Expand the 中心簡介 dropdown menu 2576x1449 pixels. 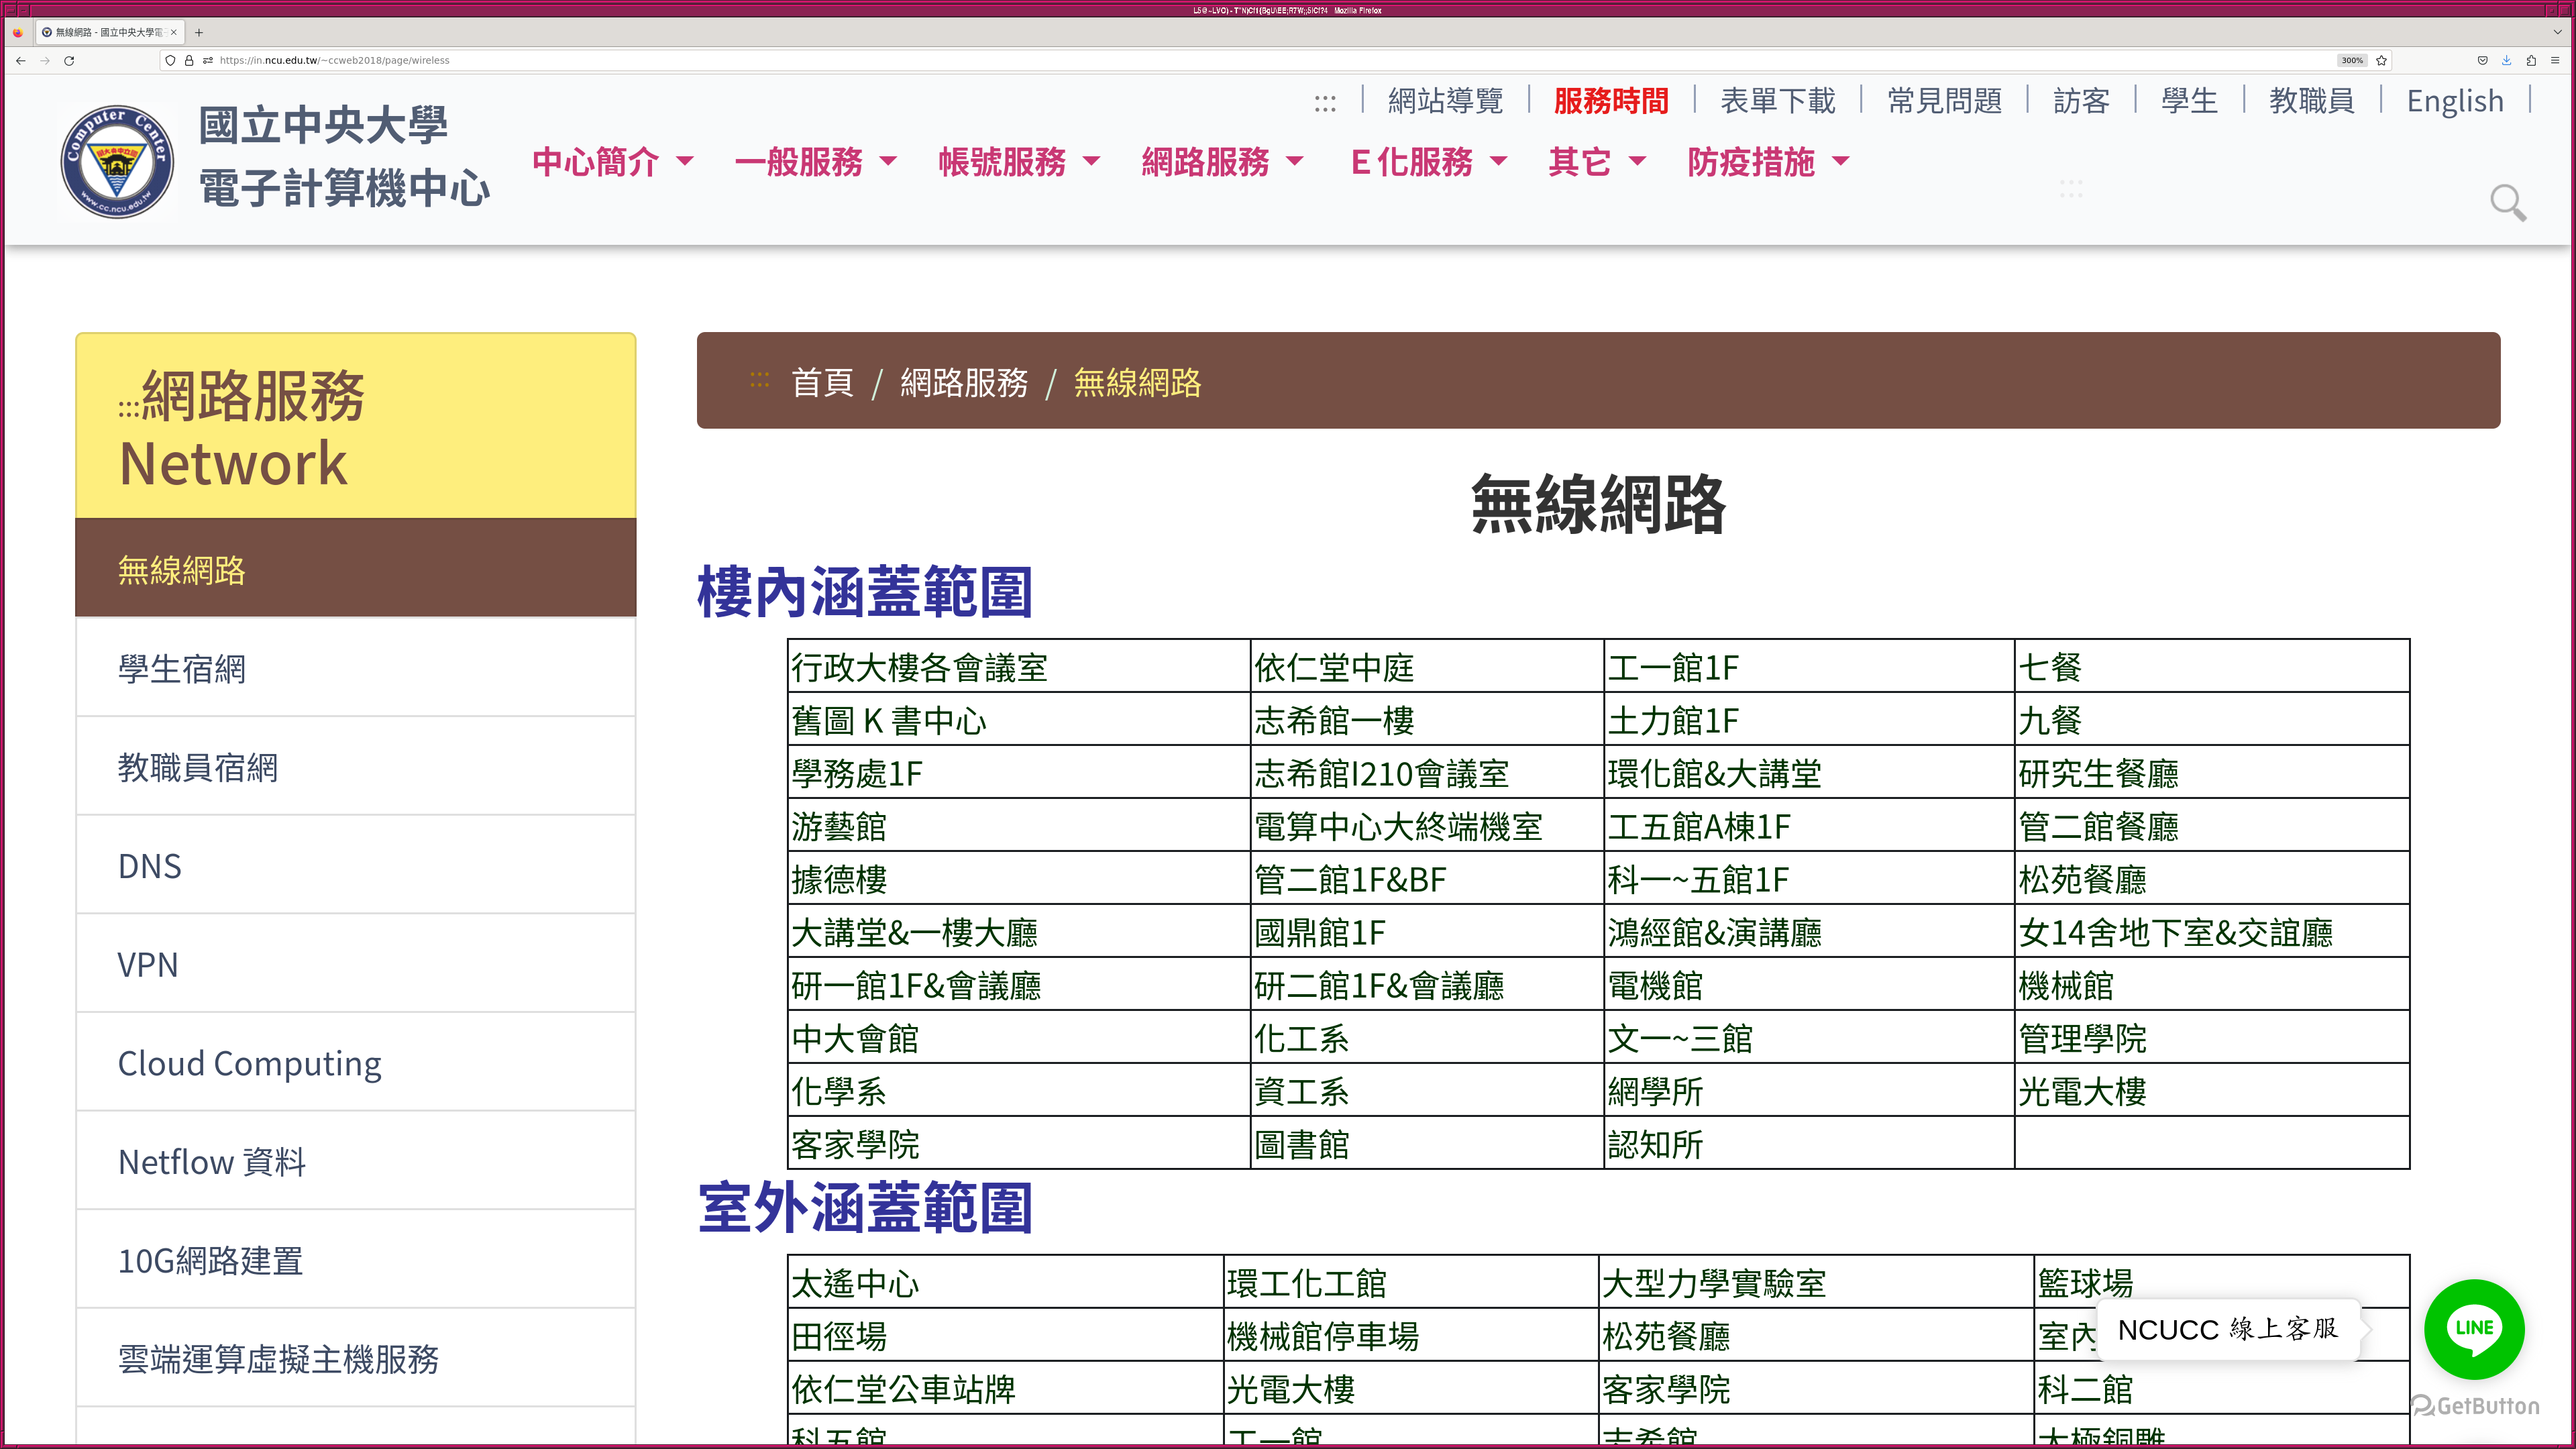pos(612,161)
